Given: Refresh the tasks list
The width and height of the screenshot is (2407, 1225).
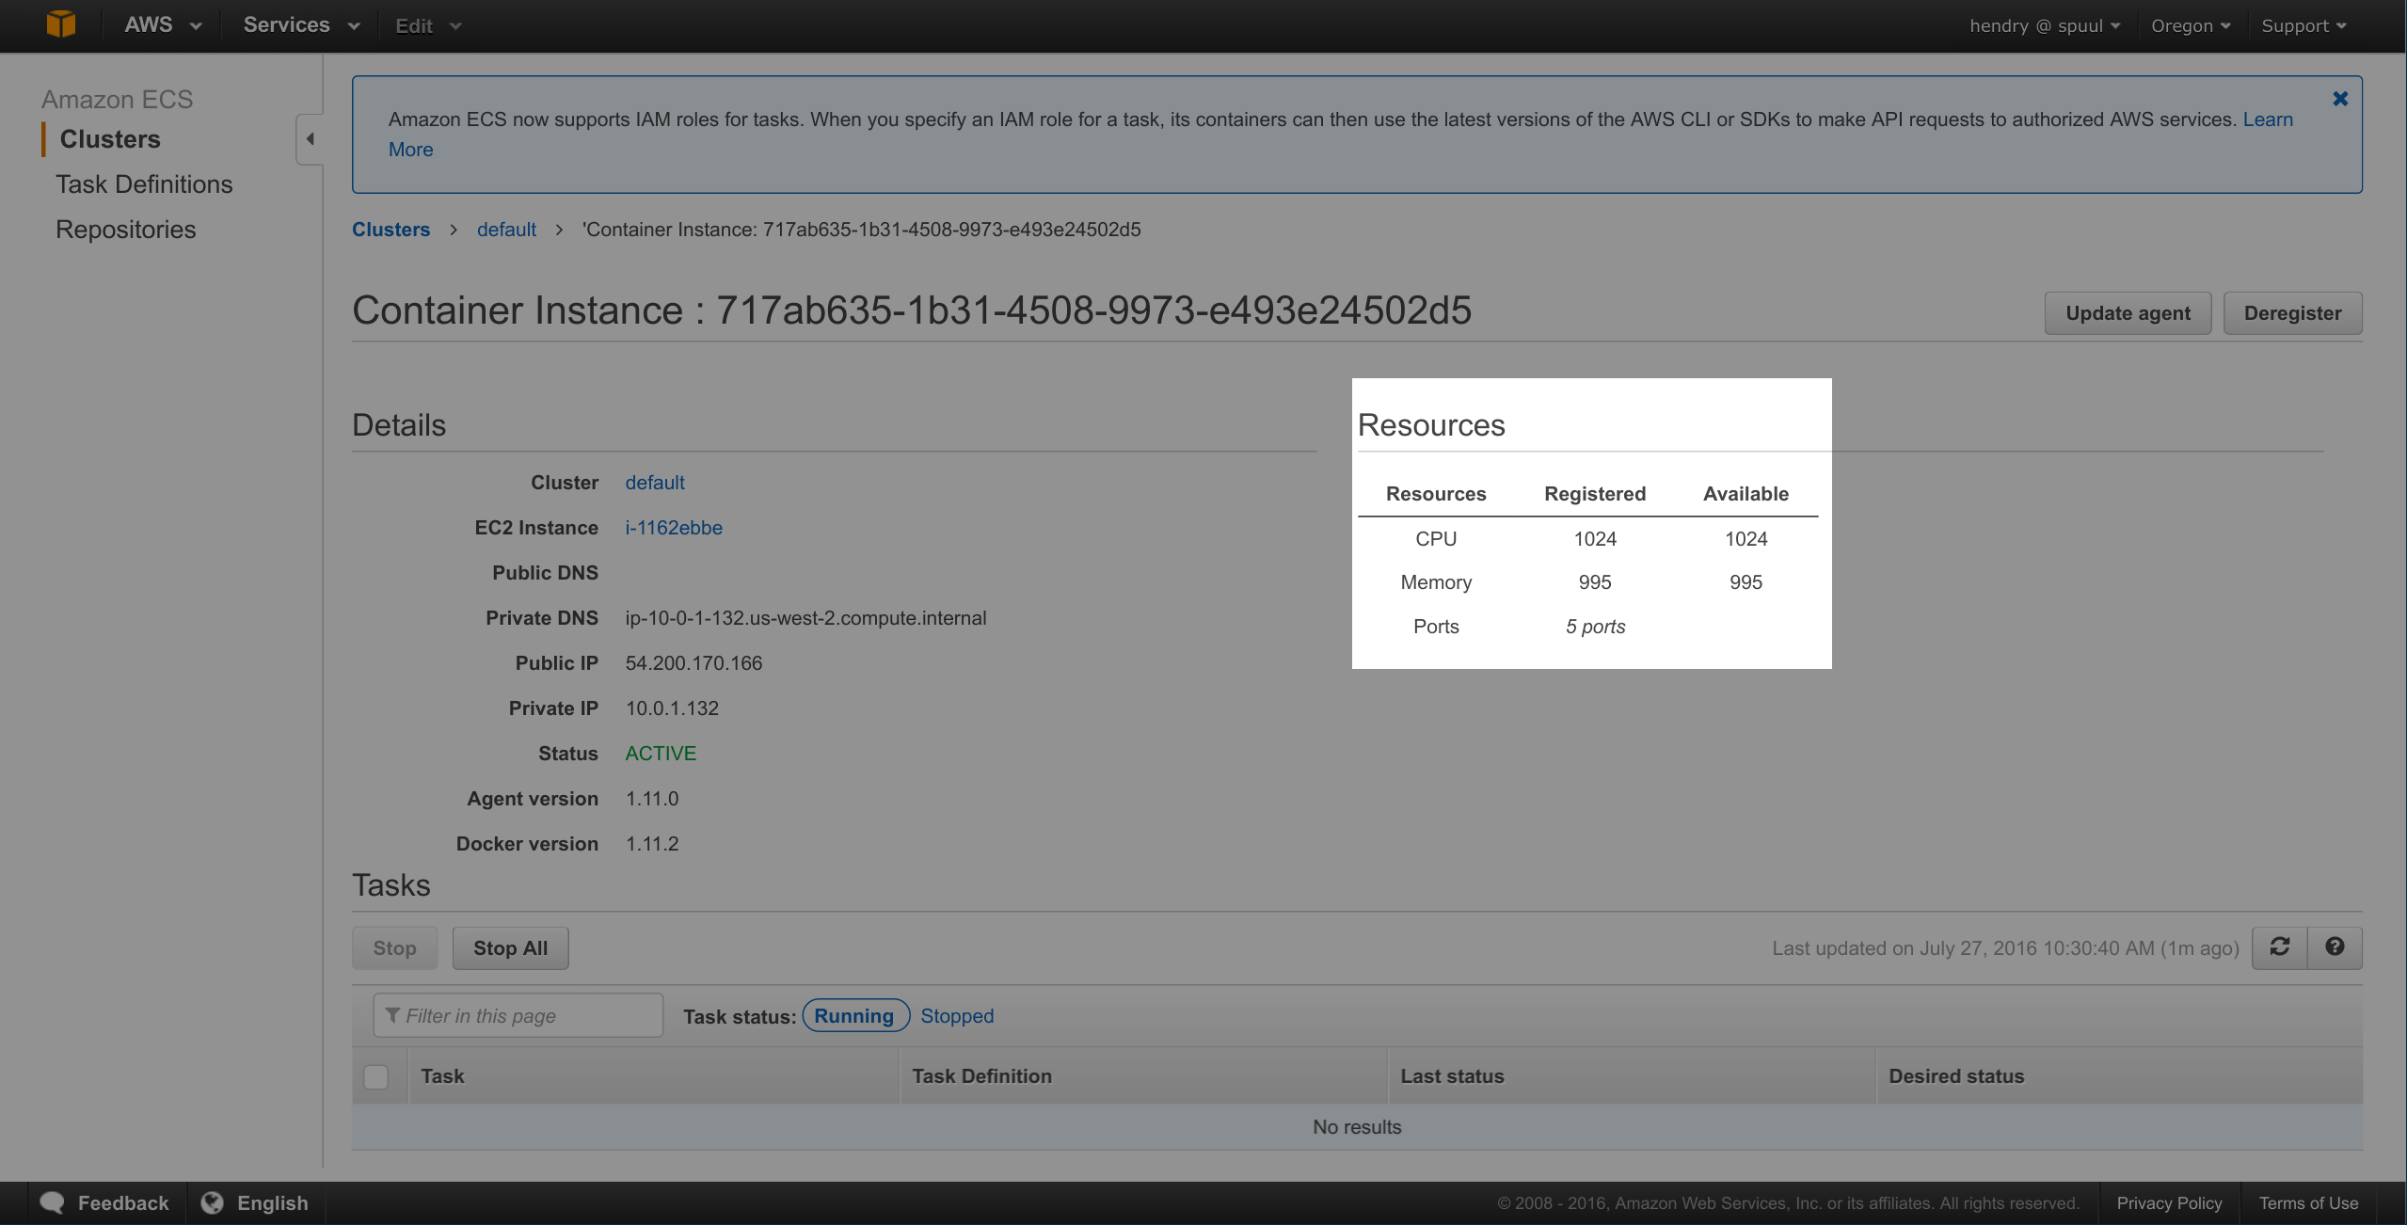Looking at the screenshot, I should pyautogui.click(x=2279, y=947).
